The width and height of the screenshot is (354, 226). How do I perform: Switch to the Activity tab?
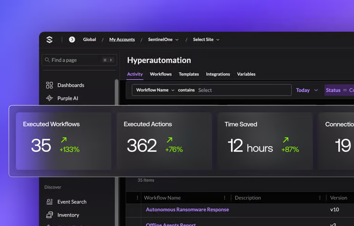[135, 74]
